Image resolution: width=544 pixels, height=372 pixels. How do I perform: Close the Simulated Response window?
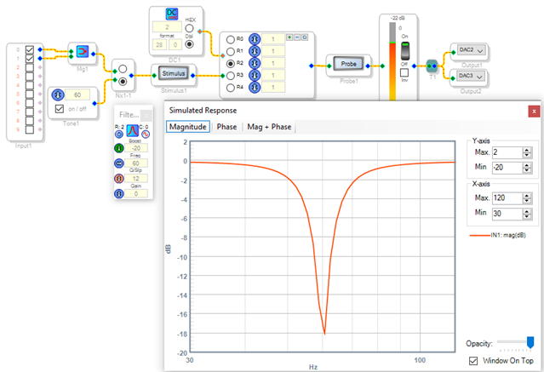534,112
